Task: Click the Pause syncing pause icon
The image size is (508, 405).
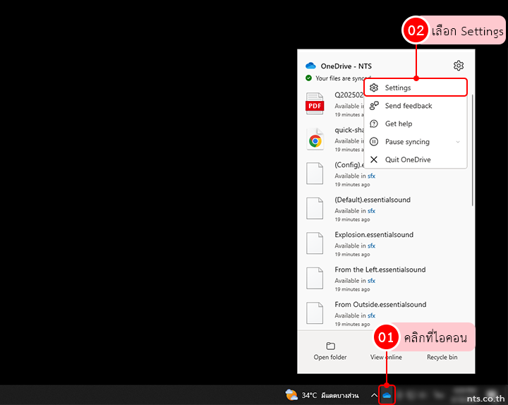Action: [x=374, y=142]
